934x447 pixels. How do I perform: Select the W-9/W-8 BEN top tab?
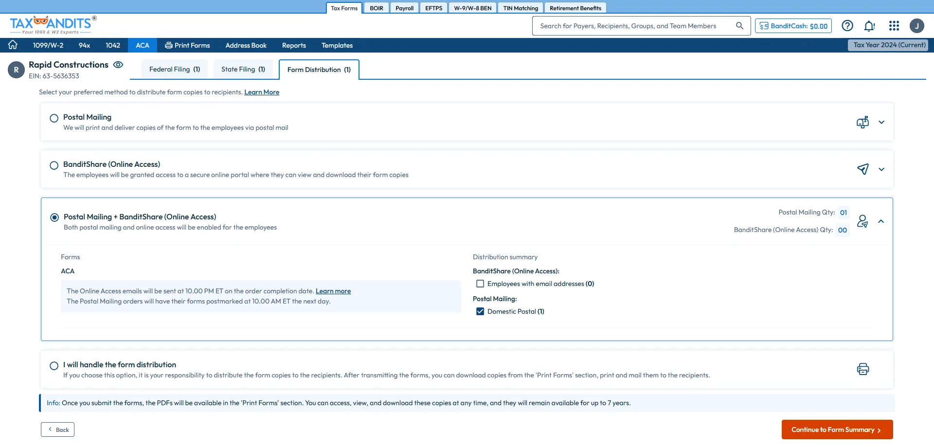pyautogui.click(x=473, y=8)
